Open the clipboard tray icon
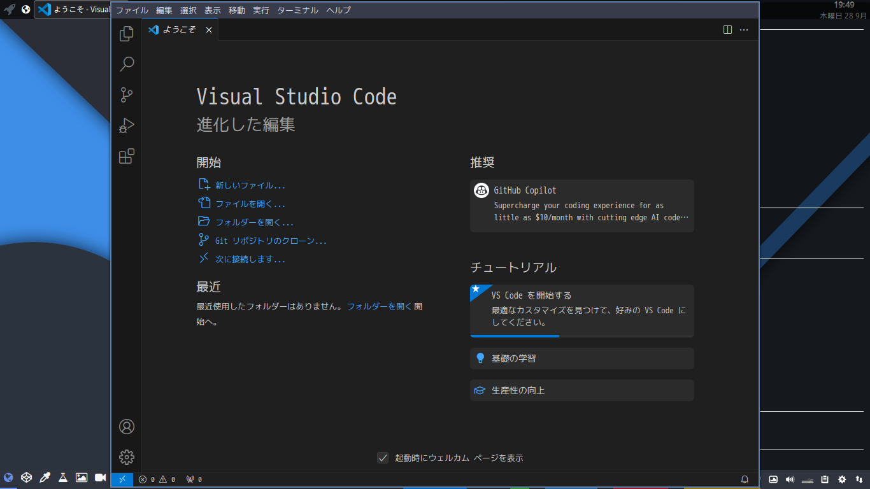Image resolution: width=870 pixels, height=489 pixels. [825, 479]
